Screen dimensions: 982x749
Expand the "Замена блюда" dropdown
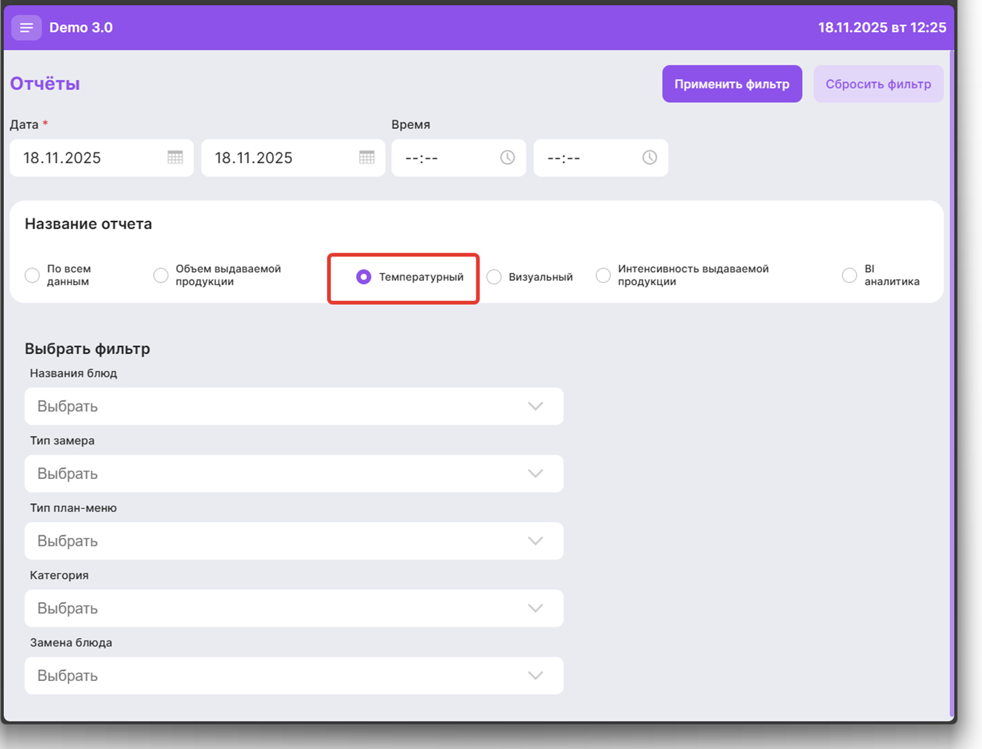[x=294, y=675]
